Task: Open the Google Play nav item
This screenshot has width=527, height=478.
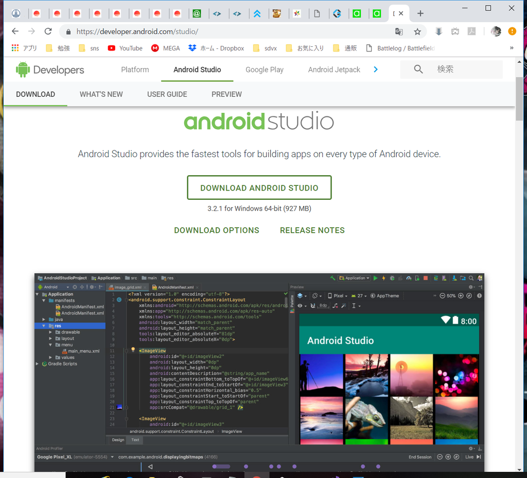Action: click(x=265, y=70)
